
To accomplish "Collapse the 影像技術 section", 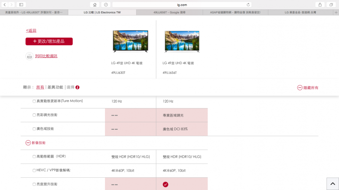I will (x=35, y=142).
